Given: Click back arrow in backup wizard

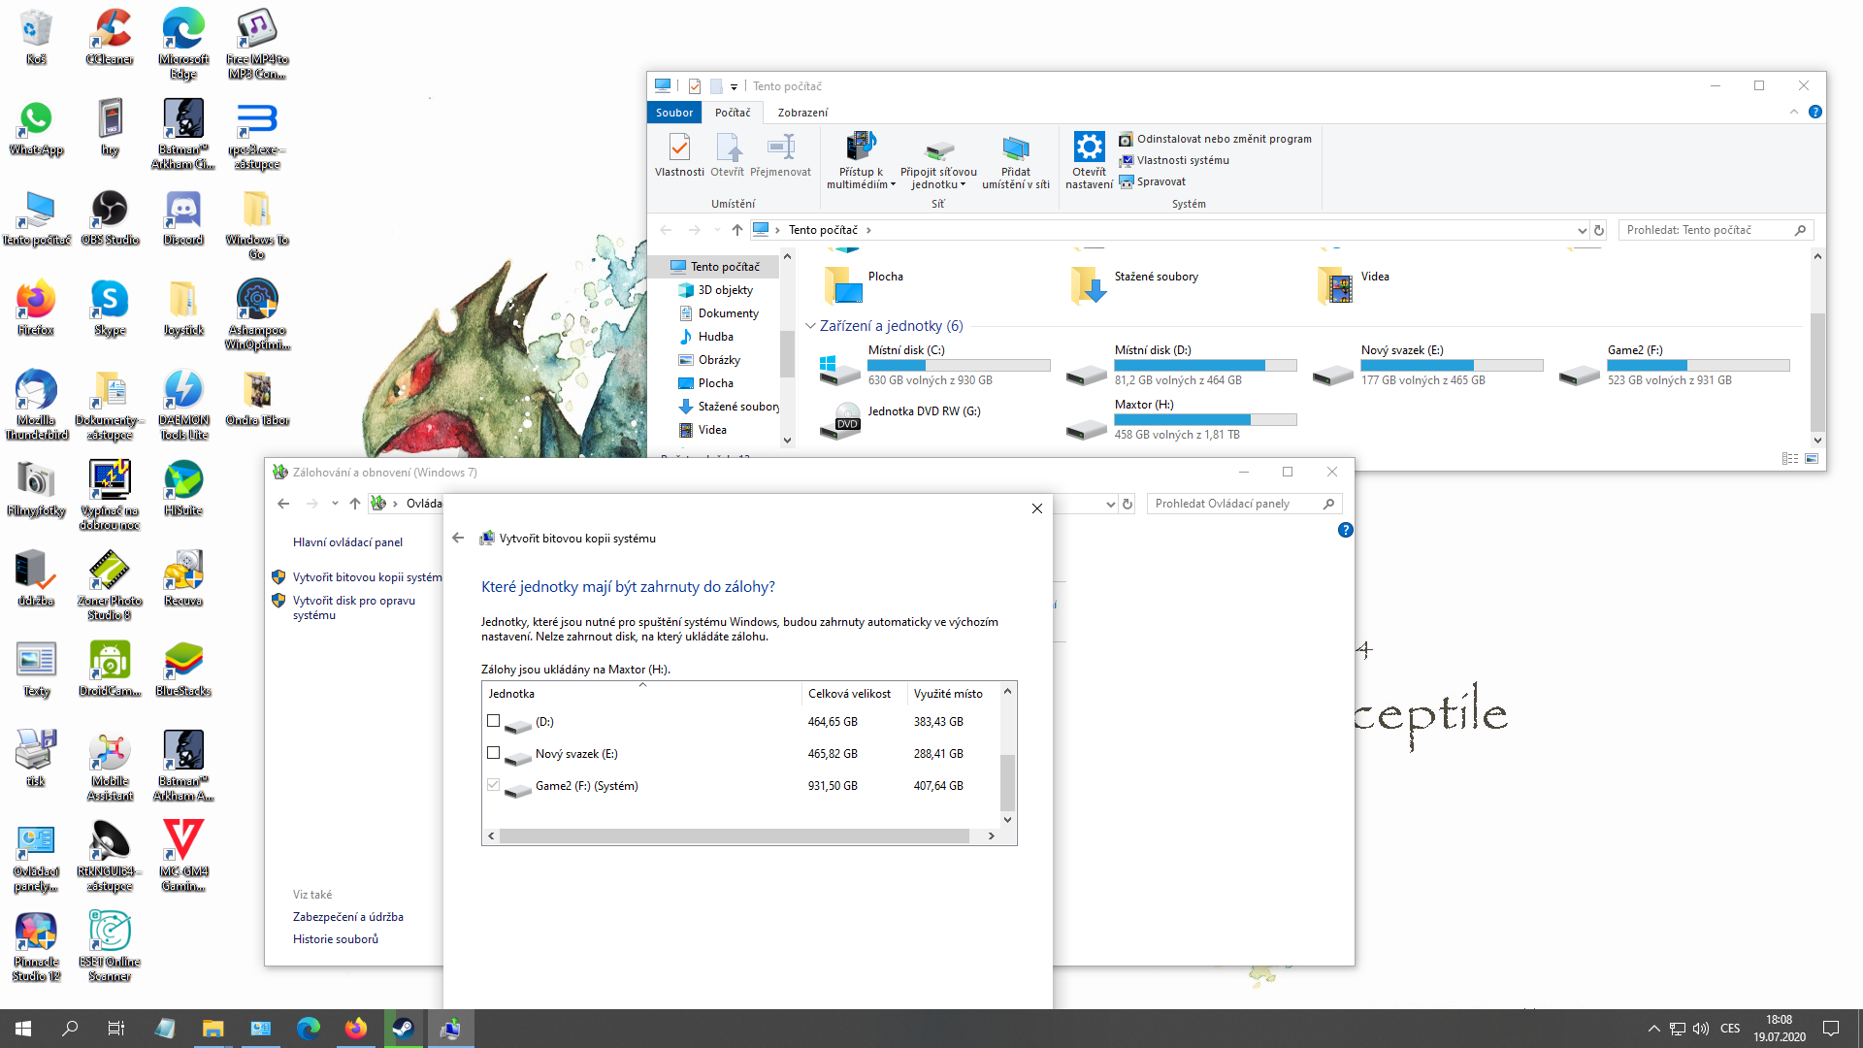Looking at the screenshot, I should coord(458,538).
